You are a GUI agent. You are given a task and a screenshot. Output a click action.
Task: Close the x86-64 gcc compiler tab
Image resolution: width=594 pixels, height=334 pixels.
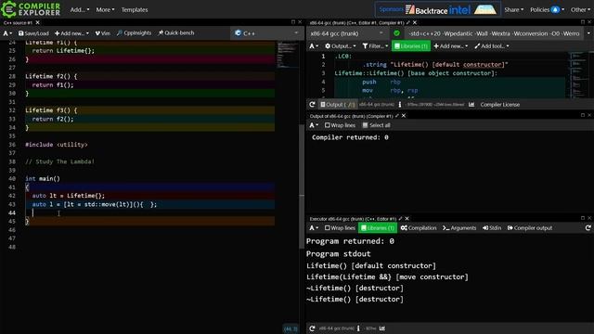[415, 22]
